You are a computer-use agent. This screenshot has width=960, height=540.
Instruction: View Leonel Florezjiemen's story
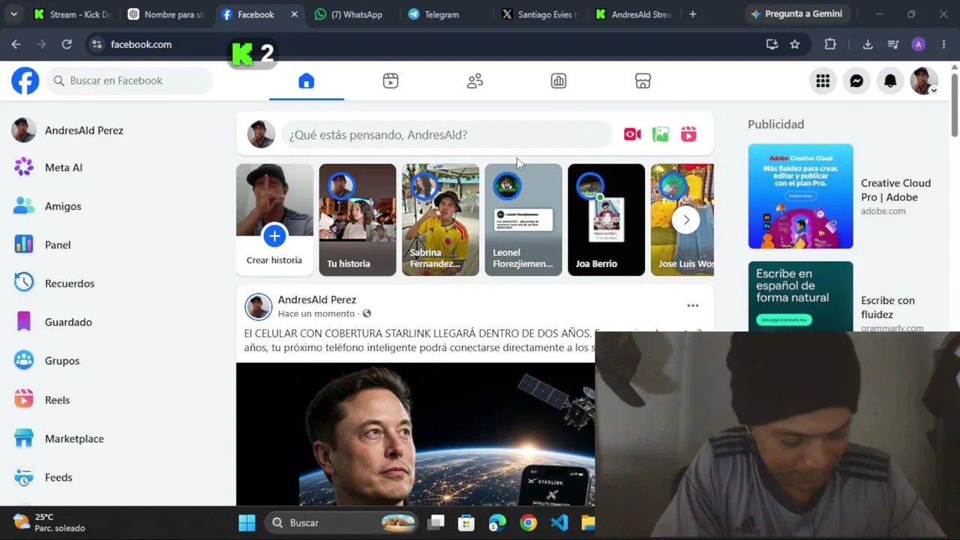coord(523,220)
